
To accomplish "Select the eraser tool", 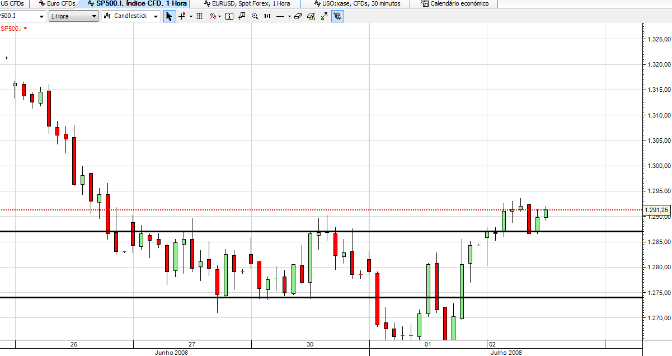I will [x=298, y=16].
